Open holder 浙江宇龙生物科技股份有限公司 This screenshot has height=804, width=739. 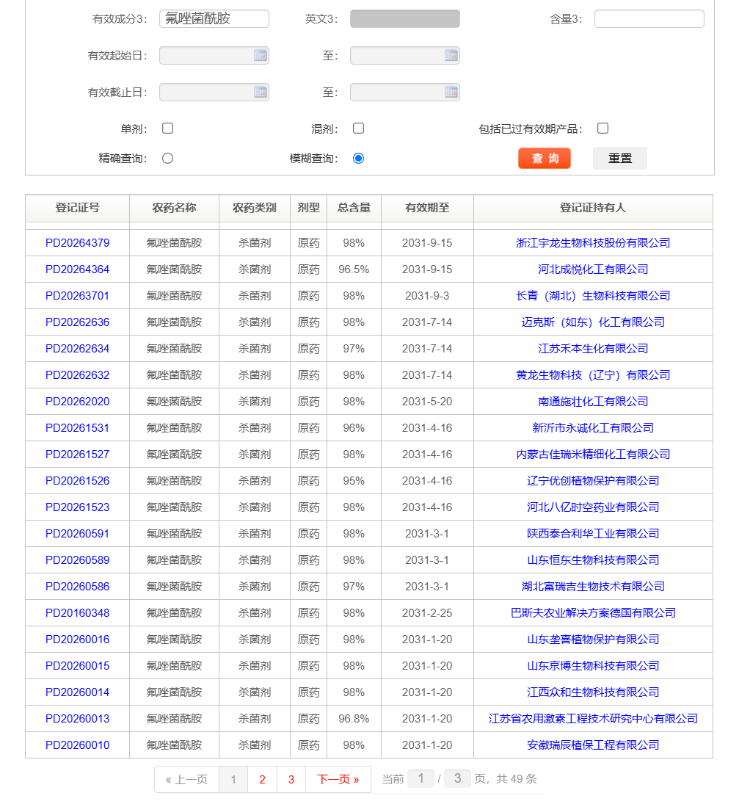pos(593,243)
